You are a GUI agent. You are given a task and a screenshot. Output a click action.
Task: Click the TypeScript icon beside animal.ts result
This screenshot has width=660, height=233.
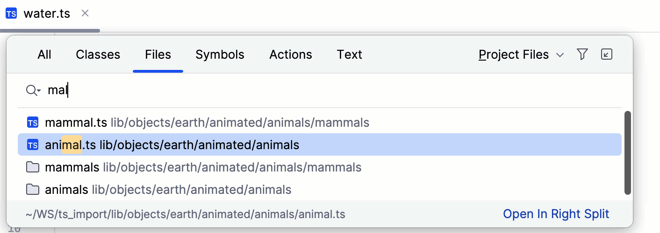32,145
